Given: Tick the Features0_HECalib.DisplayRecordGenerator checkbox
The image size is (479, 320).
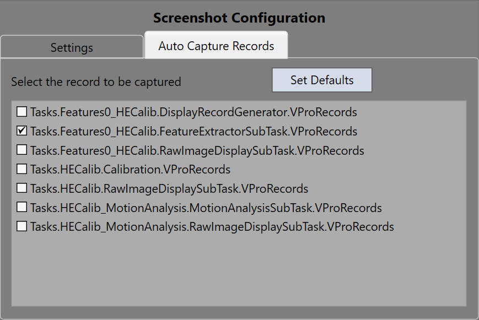Looking at the screenshot, I should click(x=21, y=112).
